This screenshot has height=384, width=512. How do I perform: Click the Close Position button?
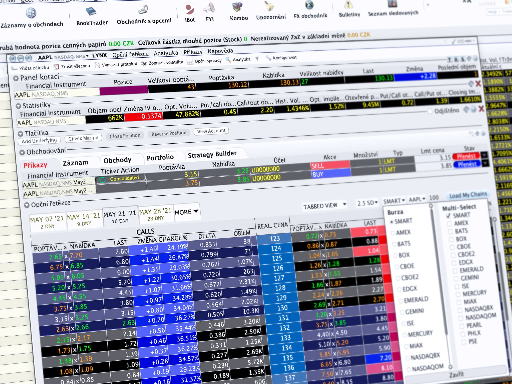point(125,136)
